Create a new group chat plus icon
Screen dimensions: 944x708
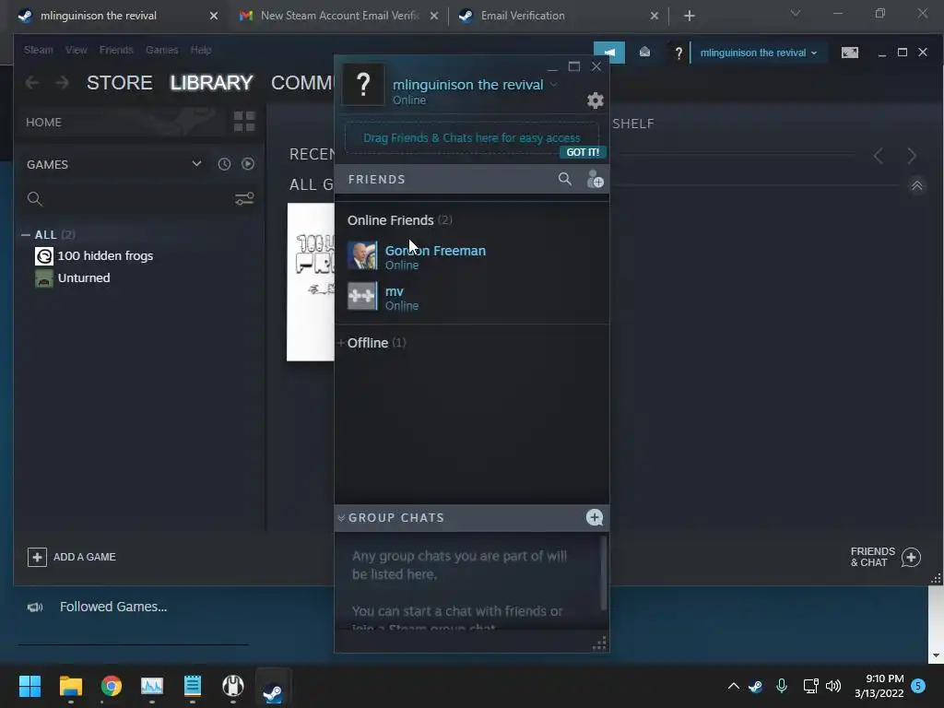coord(595,517)
